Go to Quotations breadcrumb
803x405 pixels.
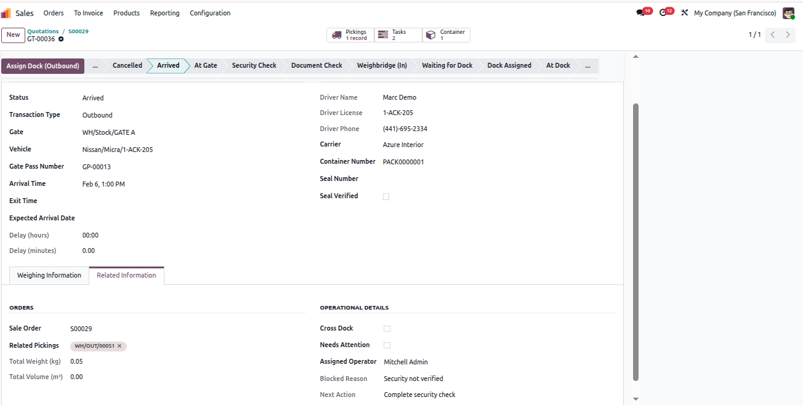click(x=43, y=31)
